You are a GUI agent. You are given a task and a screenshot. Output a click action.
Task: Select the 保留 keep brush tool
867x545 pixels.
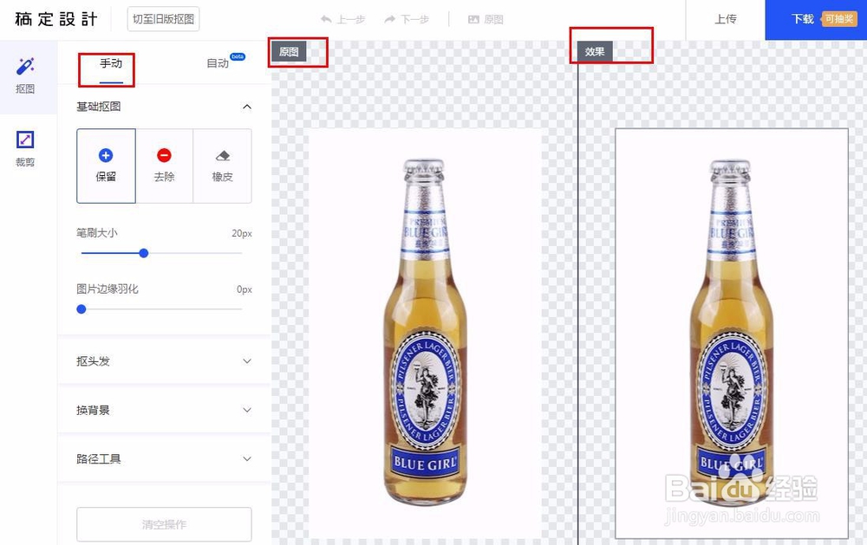106,165
